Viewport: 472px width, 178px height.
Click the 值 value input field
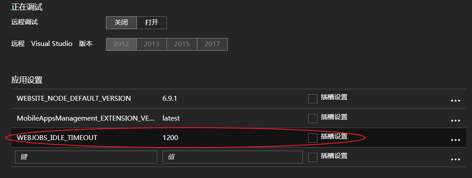pos(232,157)
